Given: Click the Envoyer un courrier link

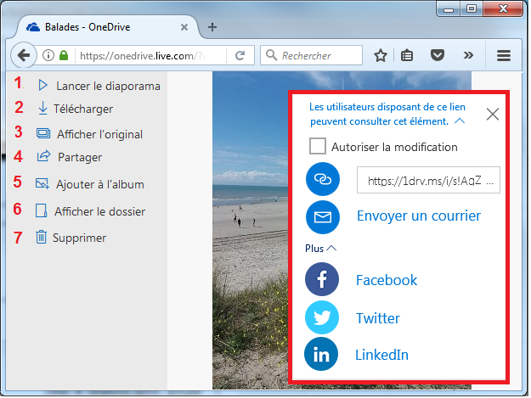Looking at the screenshot, I should pos(419,216).
